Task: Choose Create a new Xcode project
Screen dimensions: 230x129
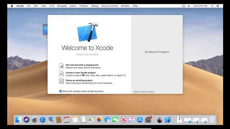Action: click(92, 74)
